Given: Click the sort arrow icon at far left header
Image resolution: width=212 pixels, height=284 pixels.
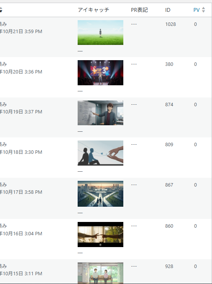Looking at the screenshot, I should [1, 10].
